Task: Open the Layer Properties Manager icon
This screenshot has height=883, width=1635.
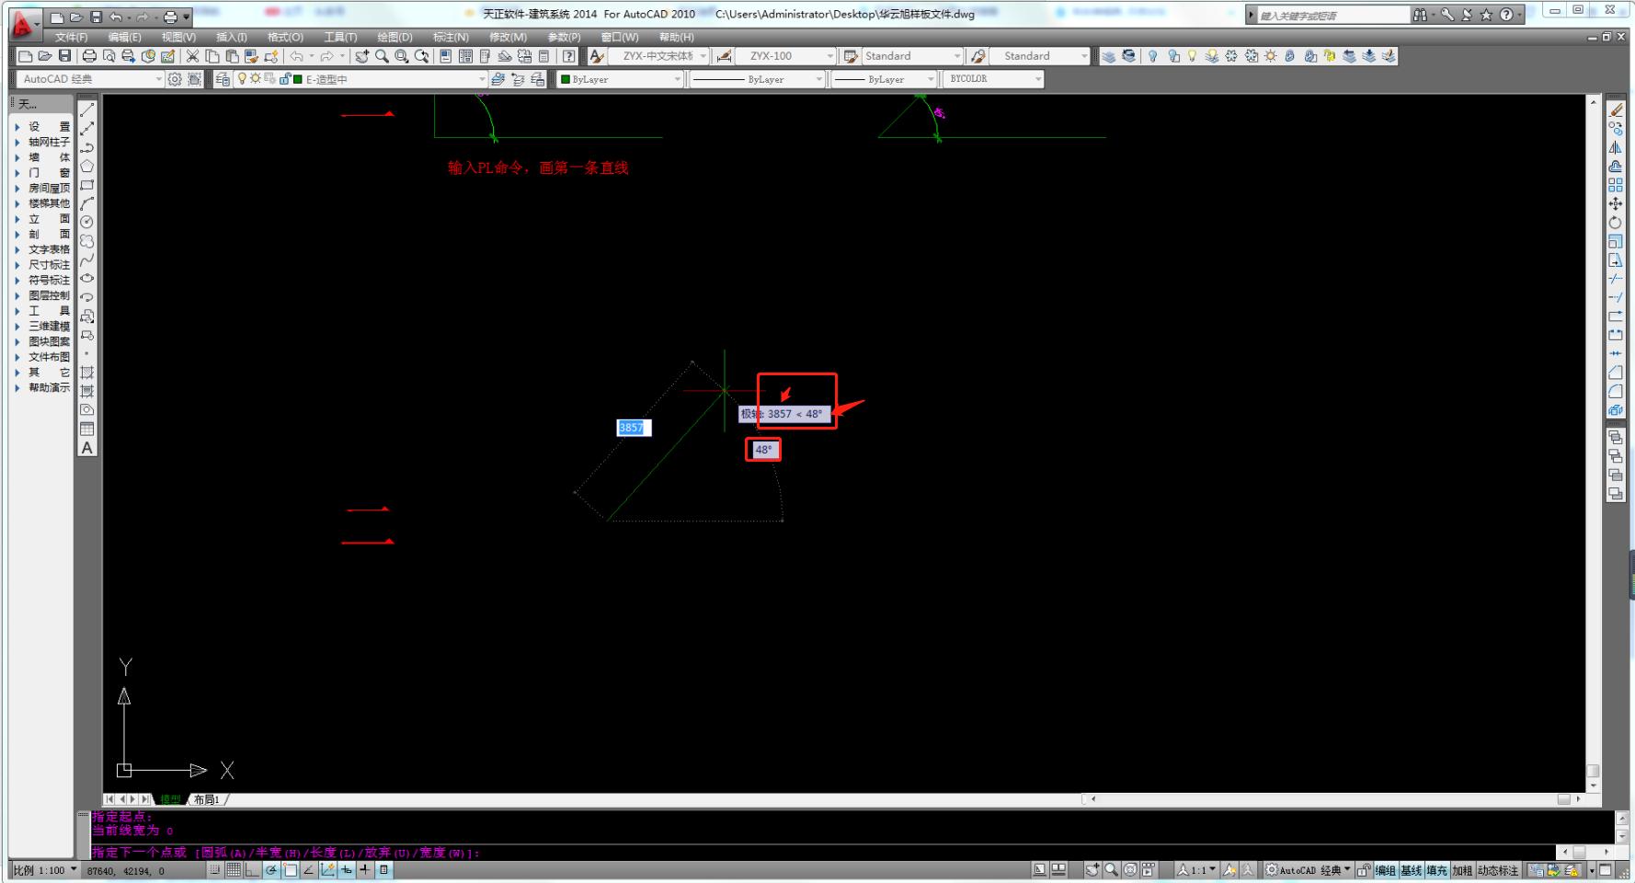Action: click(x=223, y=79)
